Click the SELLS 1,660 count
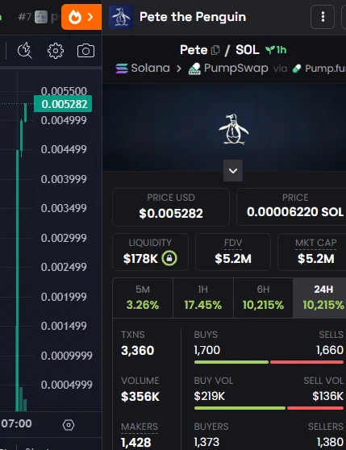 [x=330, y=350]
